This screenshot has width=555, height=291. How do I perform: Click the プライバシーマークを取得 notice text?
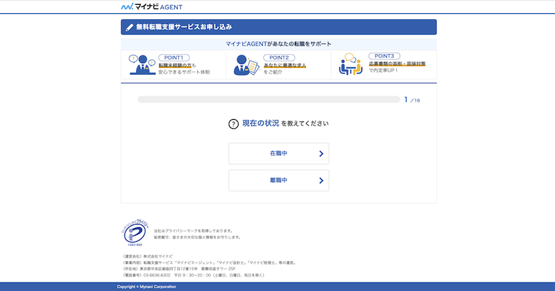[x=194, y=231]
